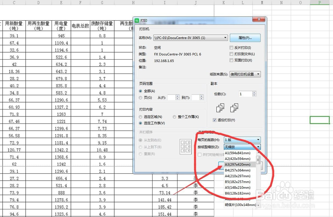Viewport: 333px width, 217px height.
Task: Click the uncollated copies stack icon
Action: pos(234,107)
